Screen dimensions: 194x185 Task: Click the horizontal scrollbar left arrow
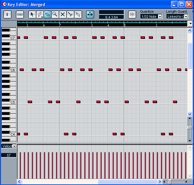[x=19, y=182]
